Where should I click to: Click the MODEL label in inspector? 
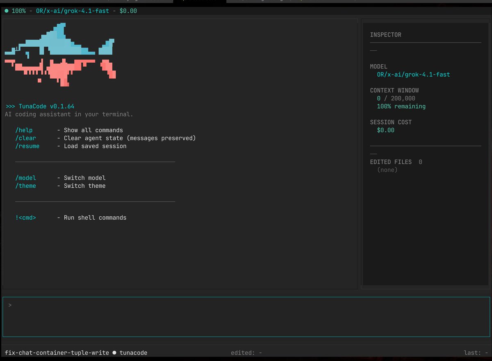tap(378, 66)
